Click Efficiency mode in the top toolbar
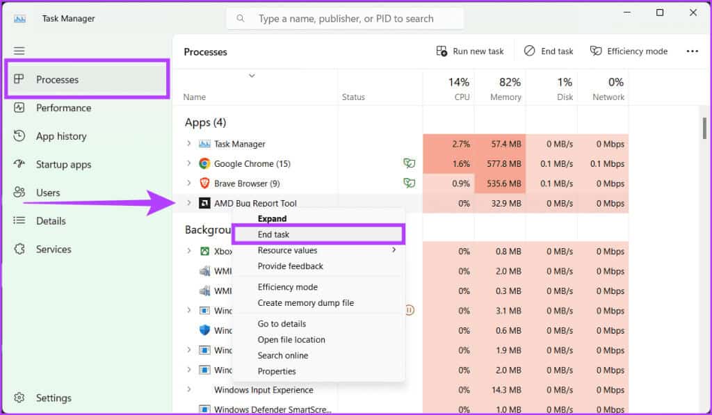The height and width of the screenshot is (415, 712). (x=629, y=51)
